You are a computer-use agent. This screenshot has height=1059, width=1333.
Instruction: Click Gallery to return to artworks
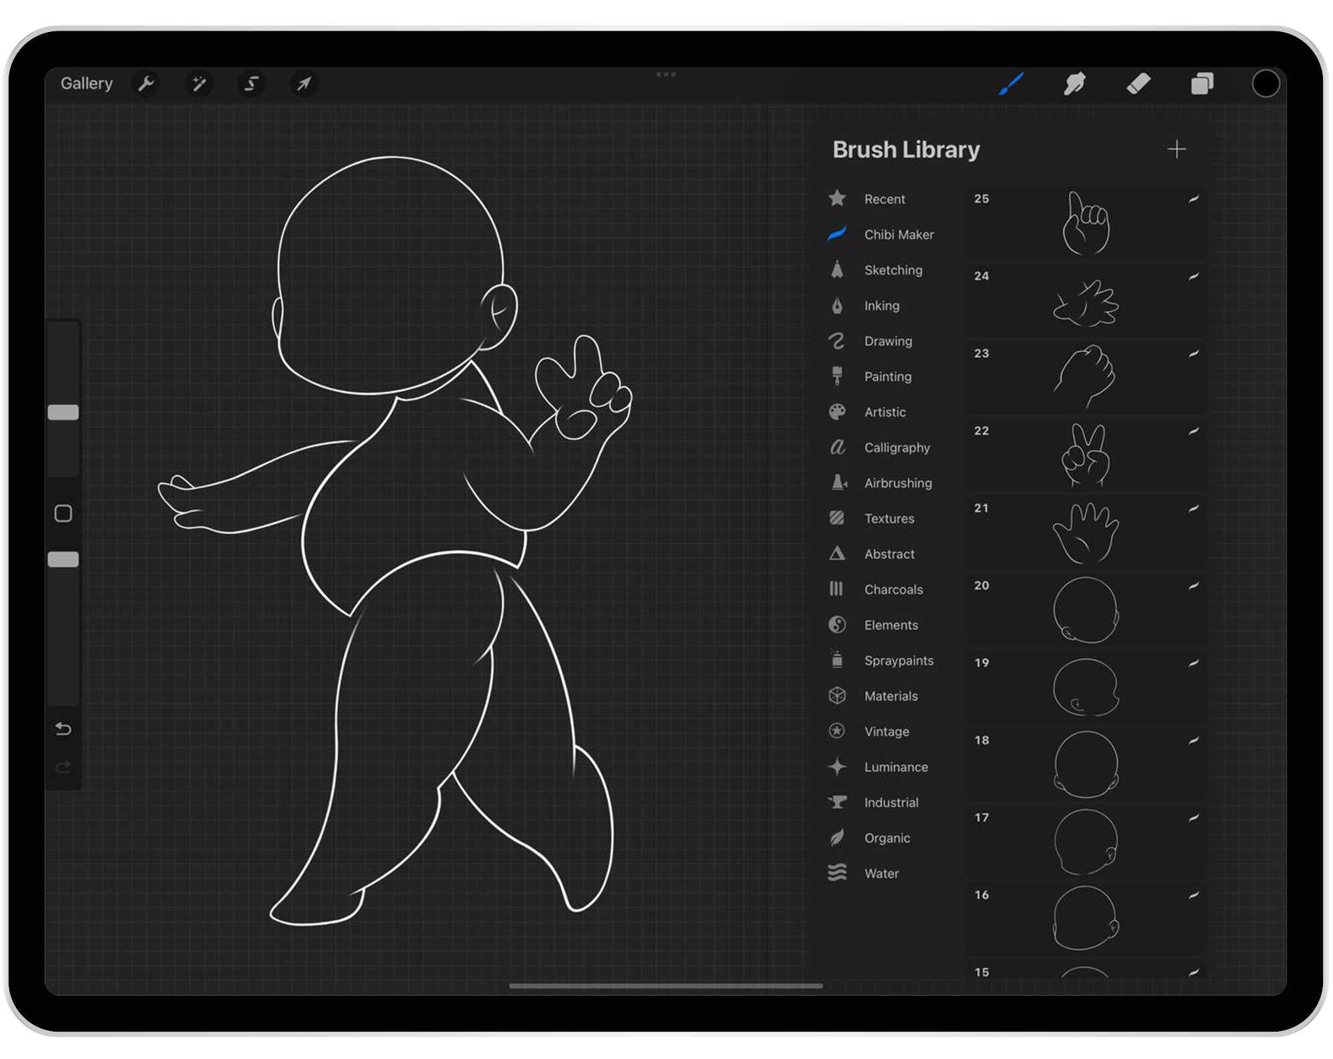86,83
